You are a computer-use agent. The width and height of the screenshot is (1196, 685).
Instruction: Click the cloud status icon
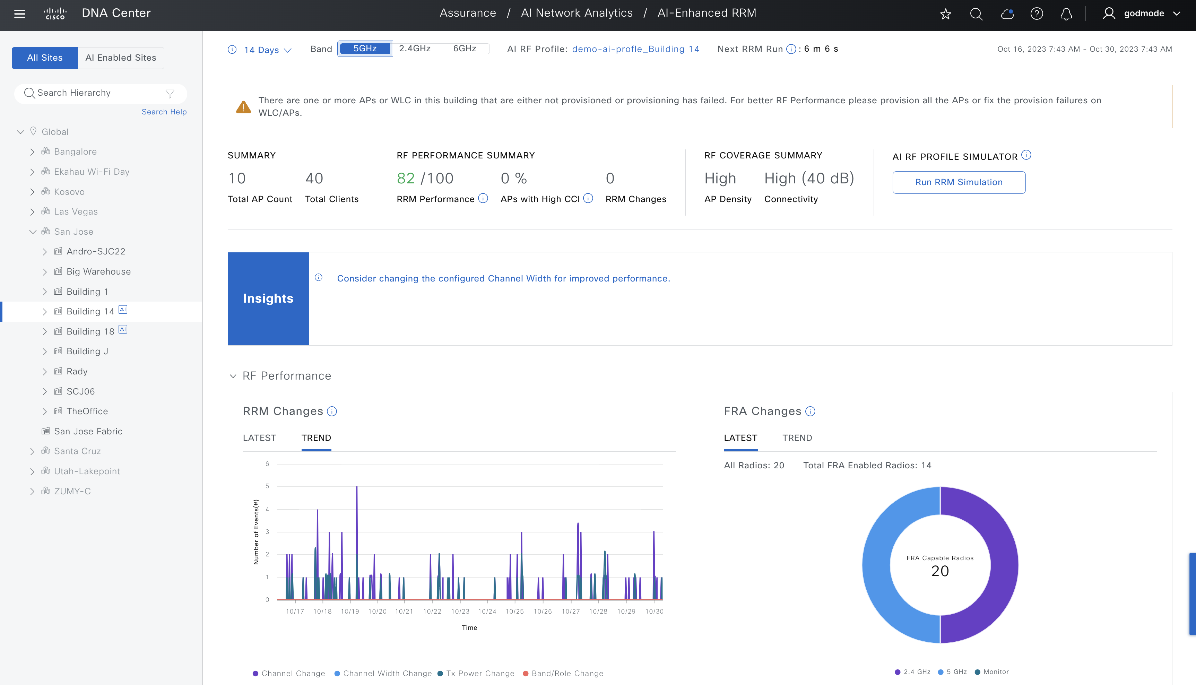(x=1007, y=14)
